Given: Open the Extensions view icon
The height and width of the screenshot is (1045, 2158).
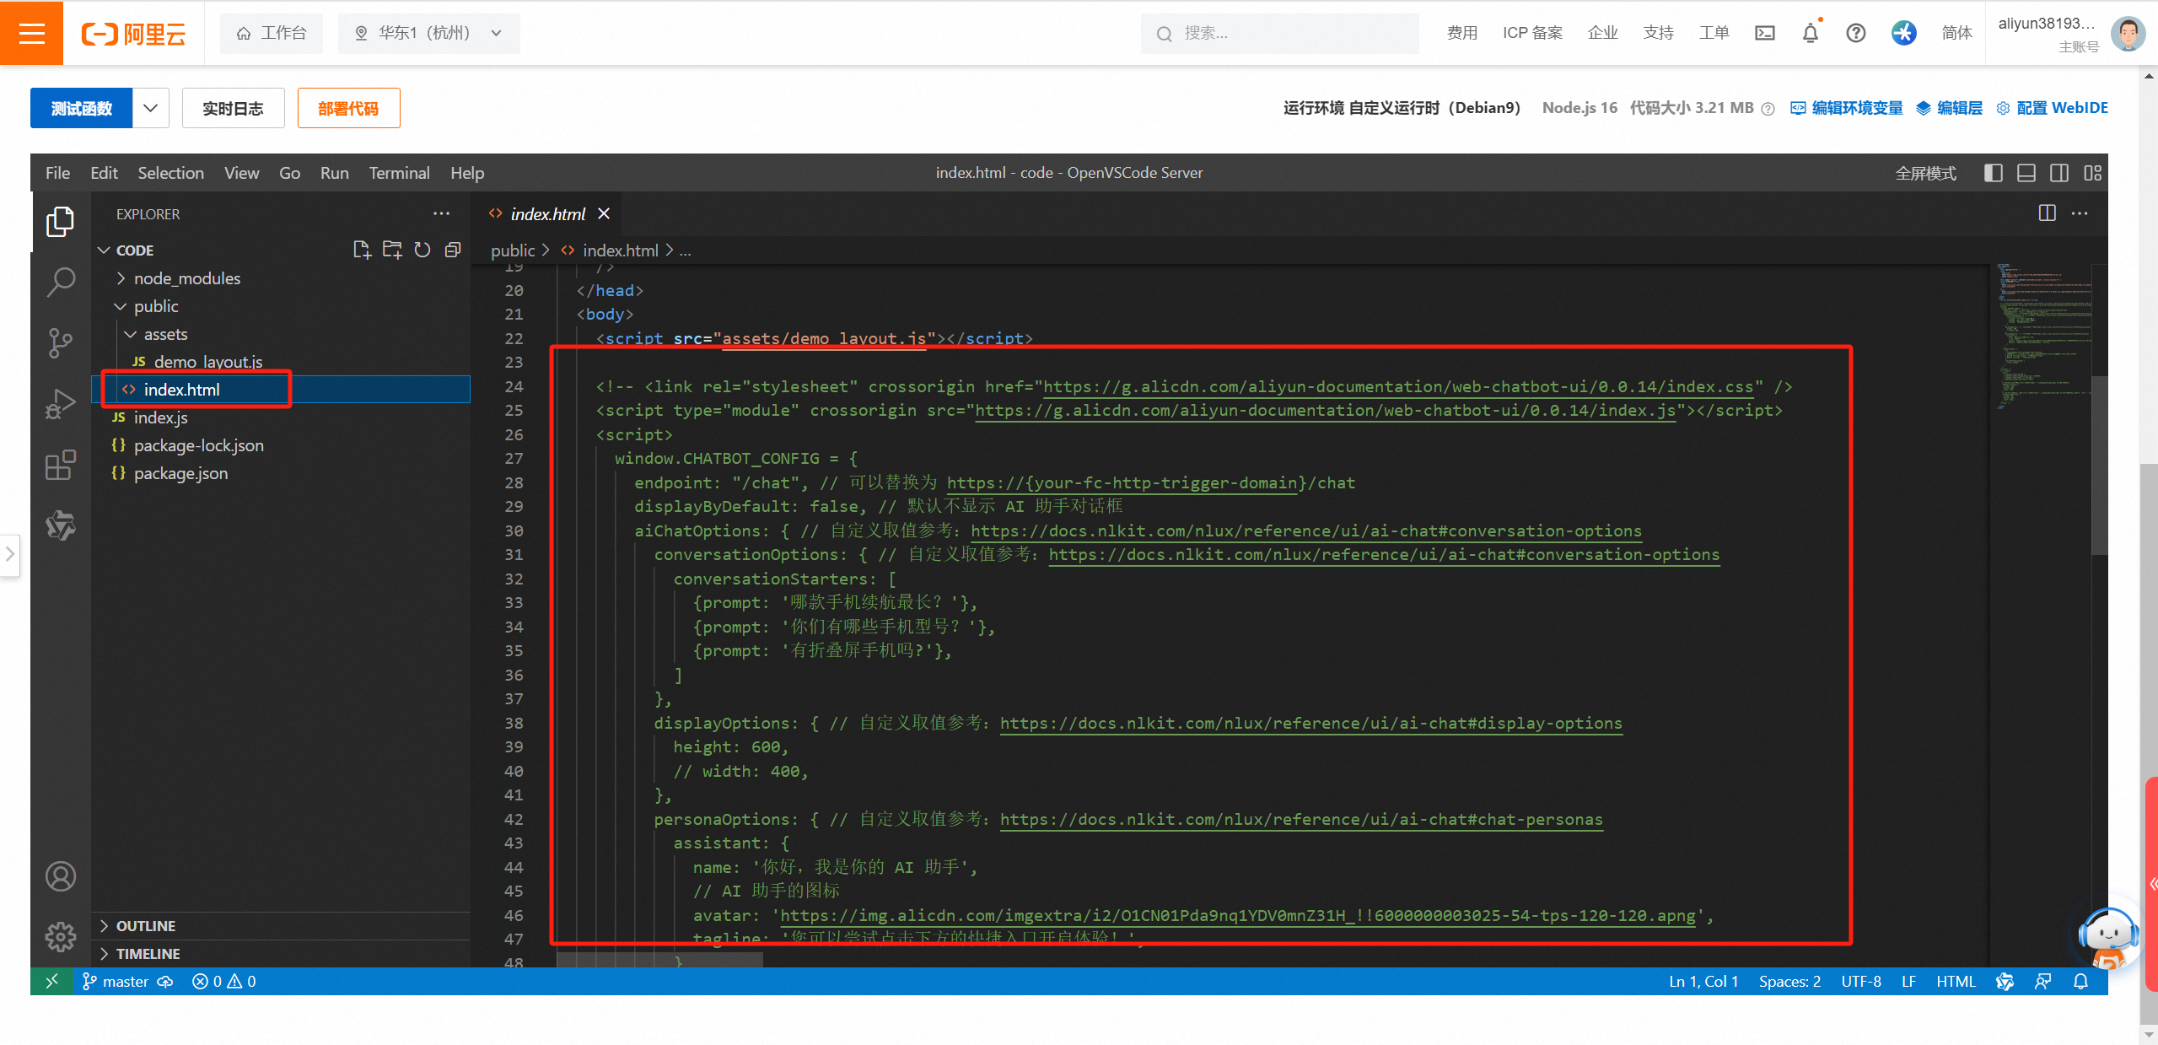Looking at the screenshot, I should coord(60,465).
